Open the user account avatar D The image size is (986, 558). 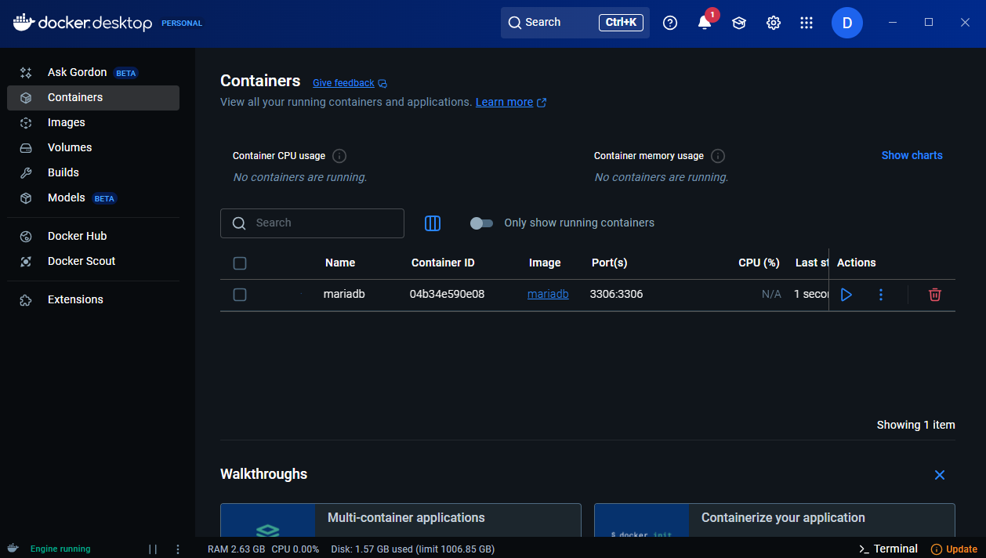tap(847, 23)
